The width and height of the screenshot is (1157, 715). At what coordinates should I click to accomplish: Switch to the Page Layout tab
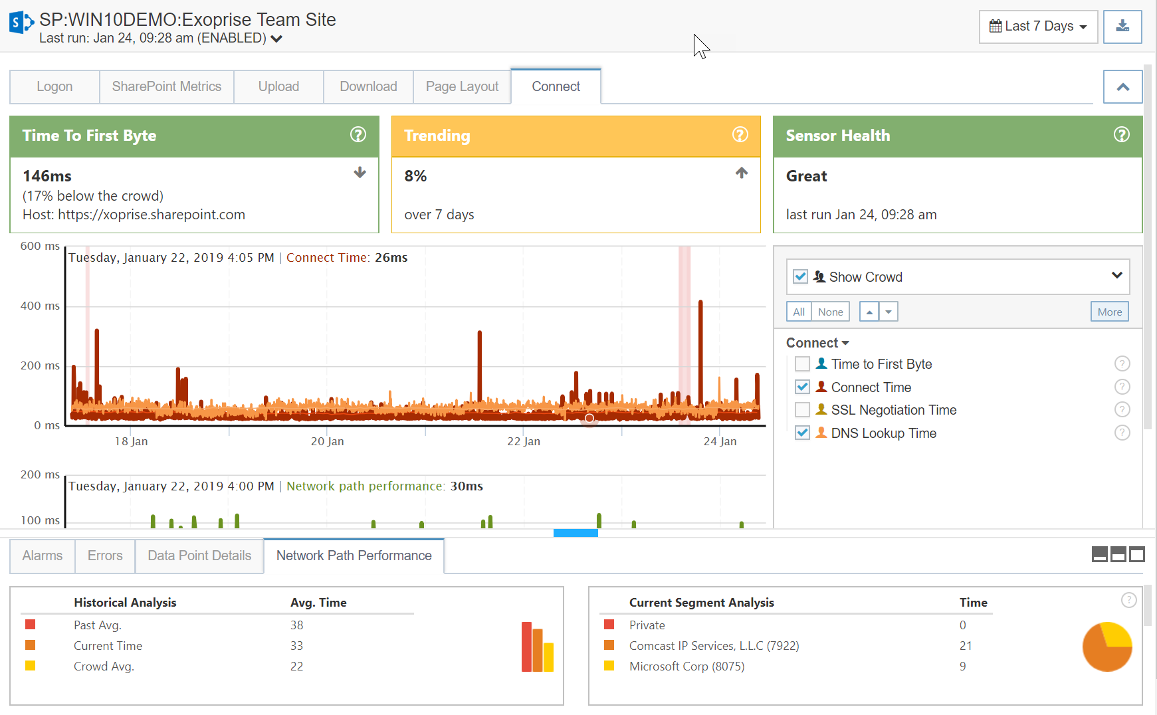(x=462, y=87)
